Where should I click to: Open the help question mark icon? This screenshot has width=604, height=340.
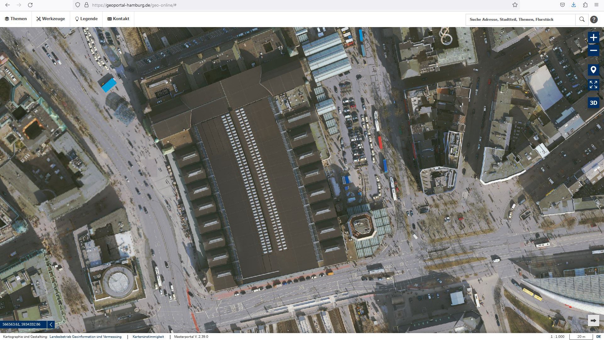pyautogui.click(x=594, y=20)
